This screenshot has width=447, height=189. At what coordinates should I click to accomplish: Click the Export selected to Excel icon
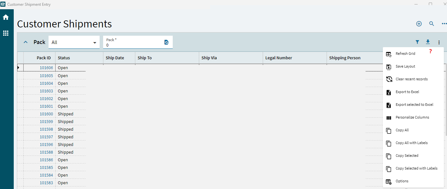(389, 105)
